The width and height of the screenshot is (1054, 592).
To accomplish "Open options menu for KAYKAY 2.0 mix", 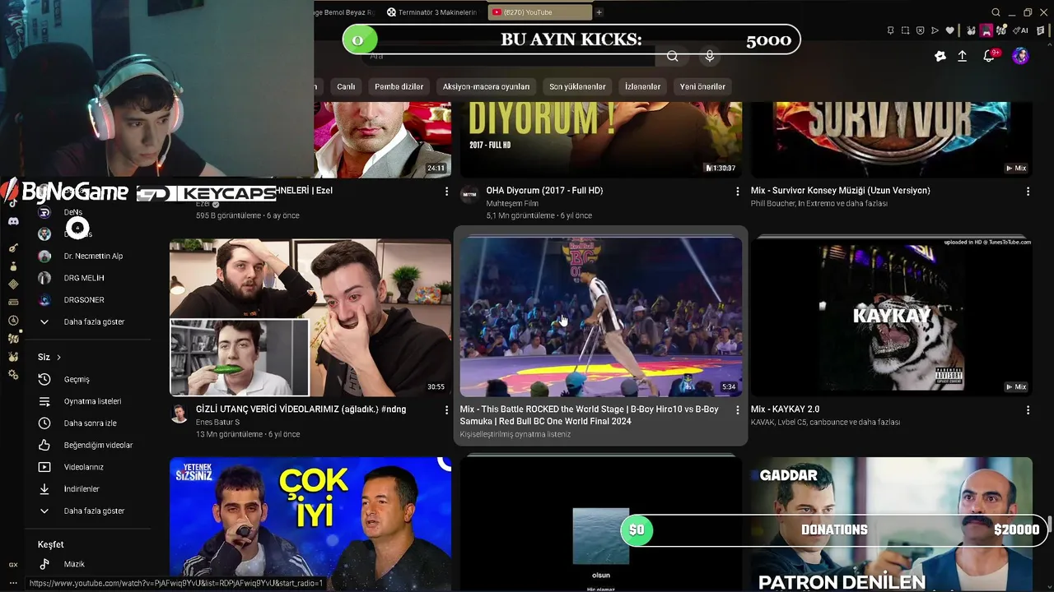I will pyautogui.click(x=1028, y=409).
